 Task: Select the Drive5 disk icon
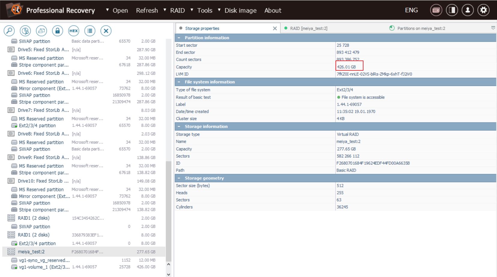point(11,49)
